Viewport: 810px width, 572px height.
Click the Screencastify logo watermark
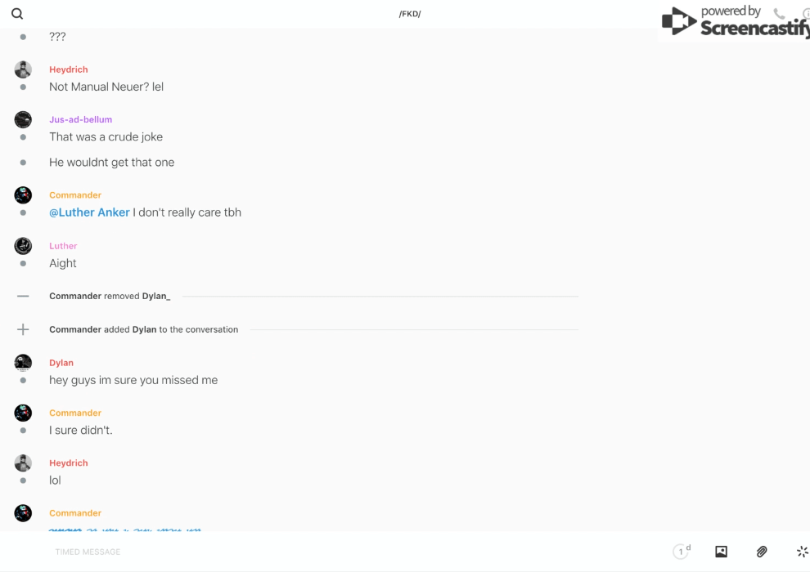tap(735, 23)
